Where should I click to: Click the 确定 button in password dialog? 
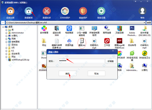coord(67,73)
